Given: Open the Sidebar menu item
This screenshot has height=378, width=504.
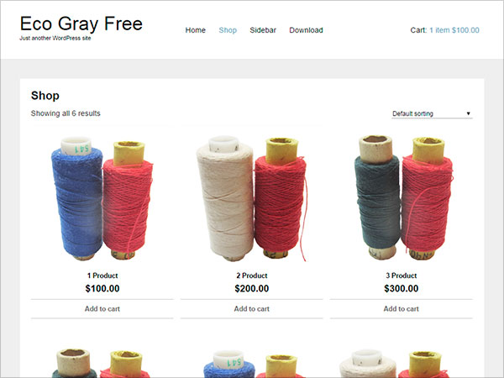Looking at the screenshot, I should [263, 30].
